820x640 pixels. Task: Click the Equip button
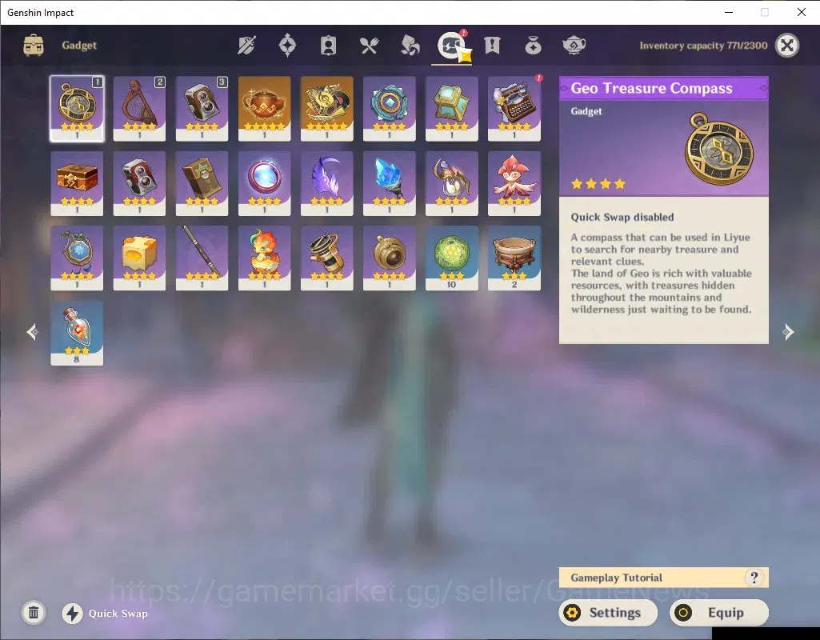coord(719,613)
